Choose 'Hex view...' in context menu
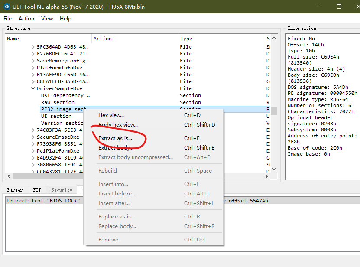 111,115
